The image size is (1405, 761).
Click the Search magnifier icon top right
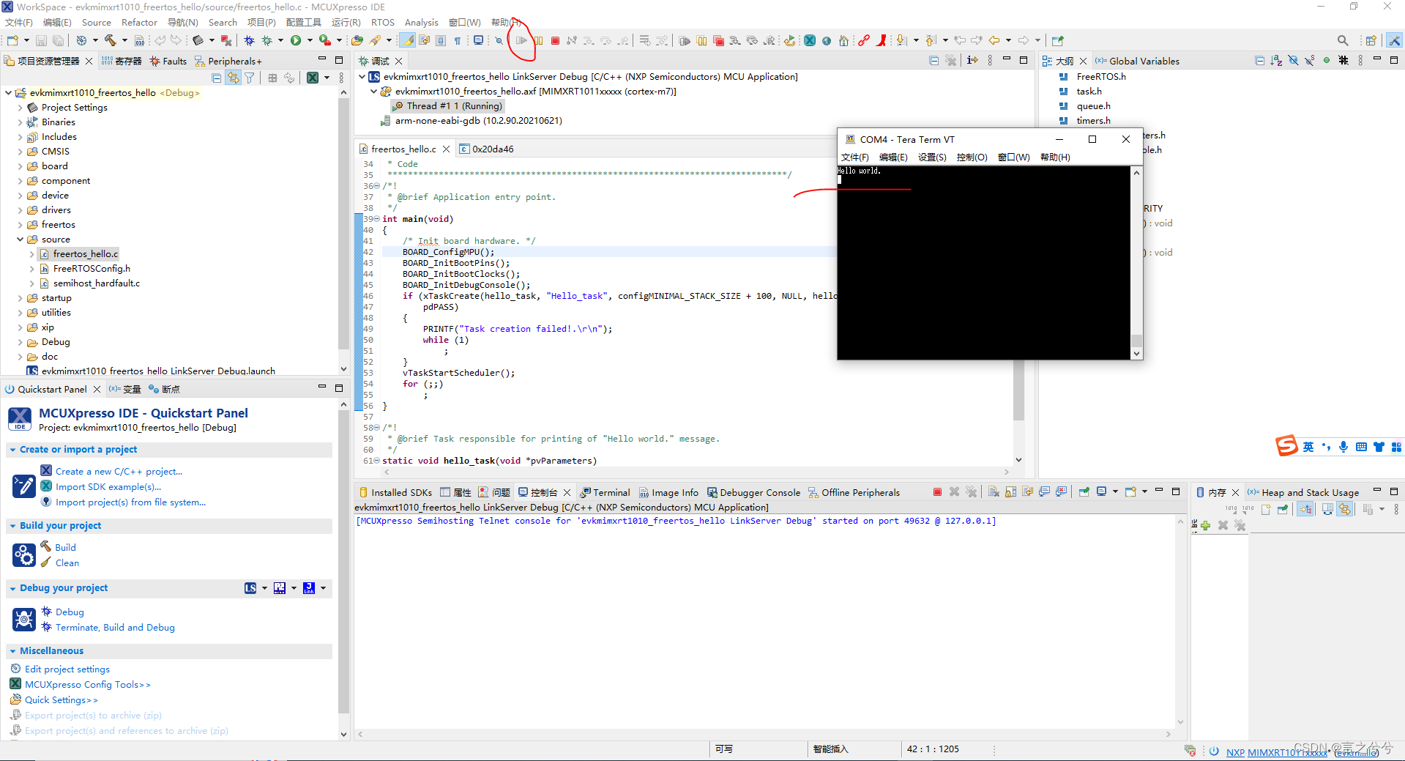(1343, 40)
